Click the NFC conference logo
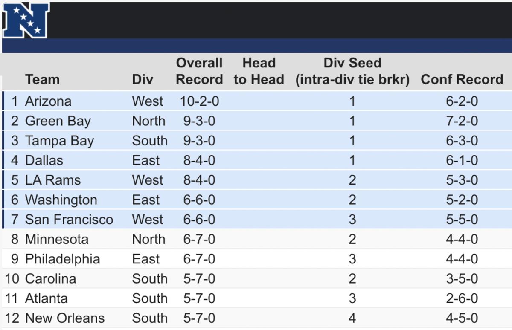This screenshot has height=330, width=512. (25, 20)
